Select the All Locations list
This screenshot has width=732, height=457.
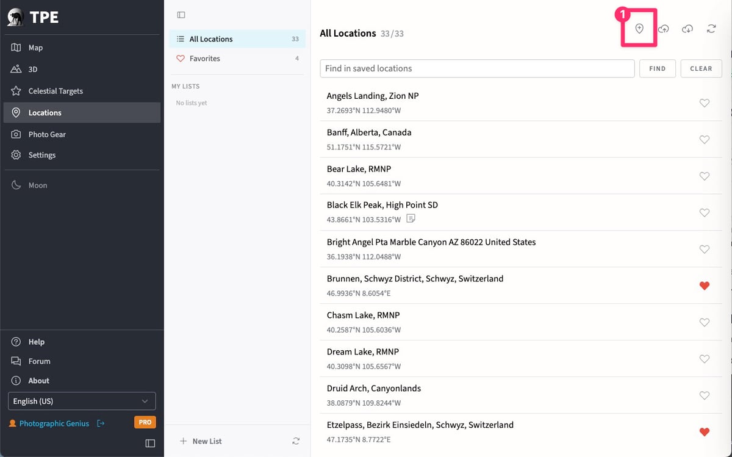tap(237, 39)
